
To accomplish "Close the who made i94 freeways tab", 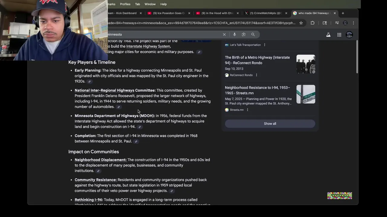I will [x=335, y=13].
